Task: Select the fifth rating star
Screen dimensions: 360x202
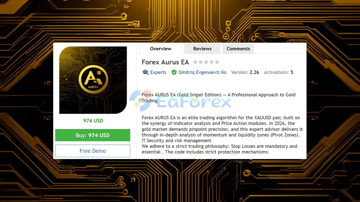Action: pyautogui.click(x=217, y=62)
